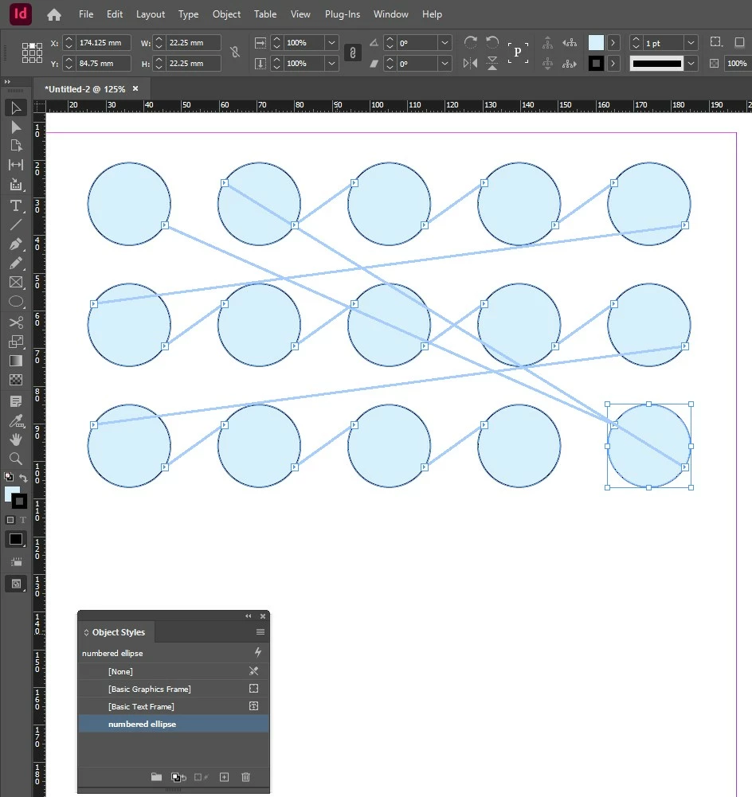Apply the [Basic Graphics Frame] style
Screen dimensions: 752x797
(174, 689)
